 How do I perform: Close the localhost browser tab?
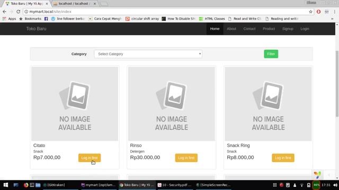click(x=94, y=4)
